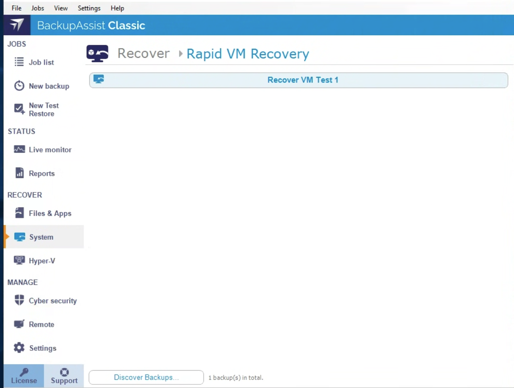The image size is (514, 388).
Task: Open Settings gear in sidebar
Action: pyautogui.click(x=19, y=348)
